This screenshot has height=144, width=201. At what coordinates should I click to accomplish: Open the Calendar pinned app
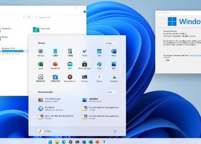pos(99,53)
